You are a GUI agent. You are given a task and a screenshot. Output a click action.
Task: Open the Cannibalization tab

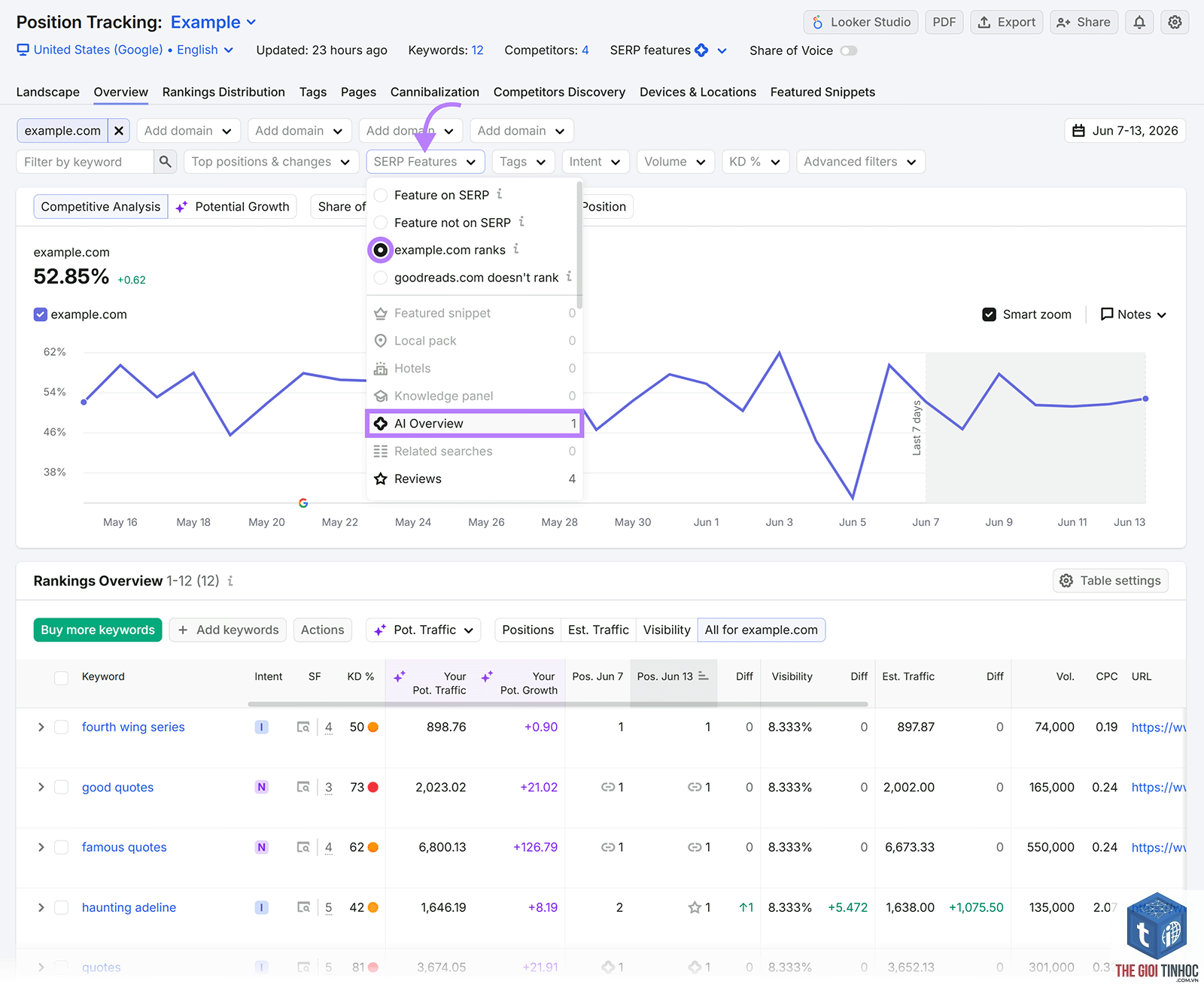click(x=435, y=92)
